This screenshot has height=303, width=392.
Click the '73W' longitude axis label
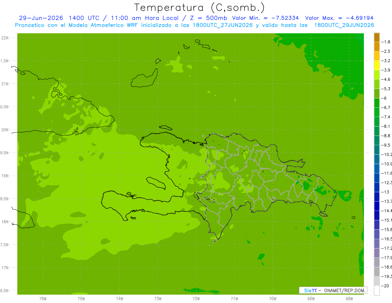pos(158,299)
